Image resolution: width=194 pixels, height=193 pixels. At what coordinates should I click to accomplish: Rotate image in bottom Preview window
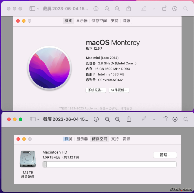click(x=165, y=119)
